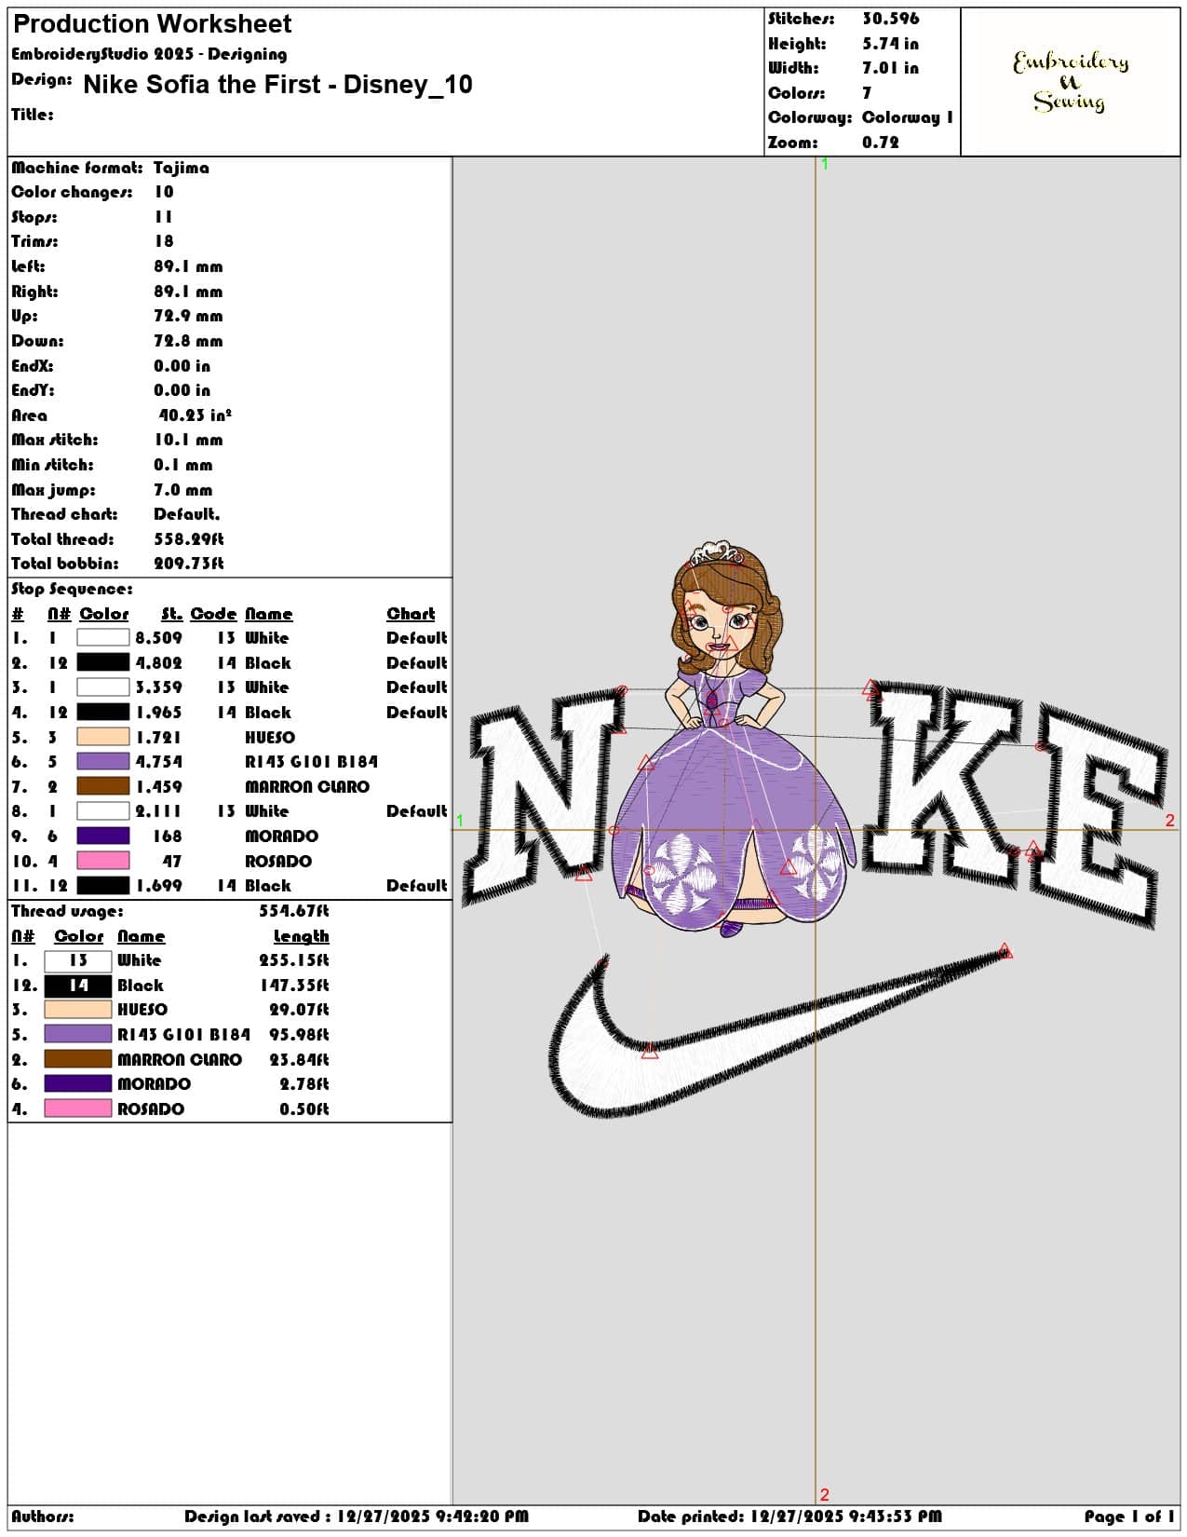Click the stitch count 4.802 in row 2
This screenshot has width=1187, height=1537.
pyautogui.click(x=159, y=663)
